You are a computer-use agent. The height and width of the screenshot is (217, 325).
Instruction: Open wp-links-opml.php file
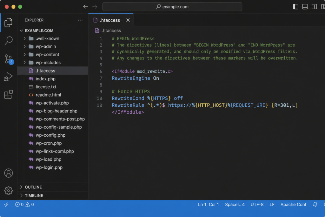click(x=53, y=151)
